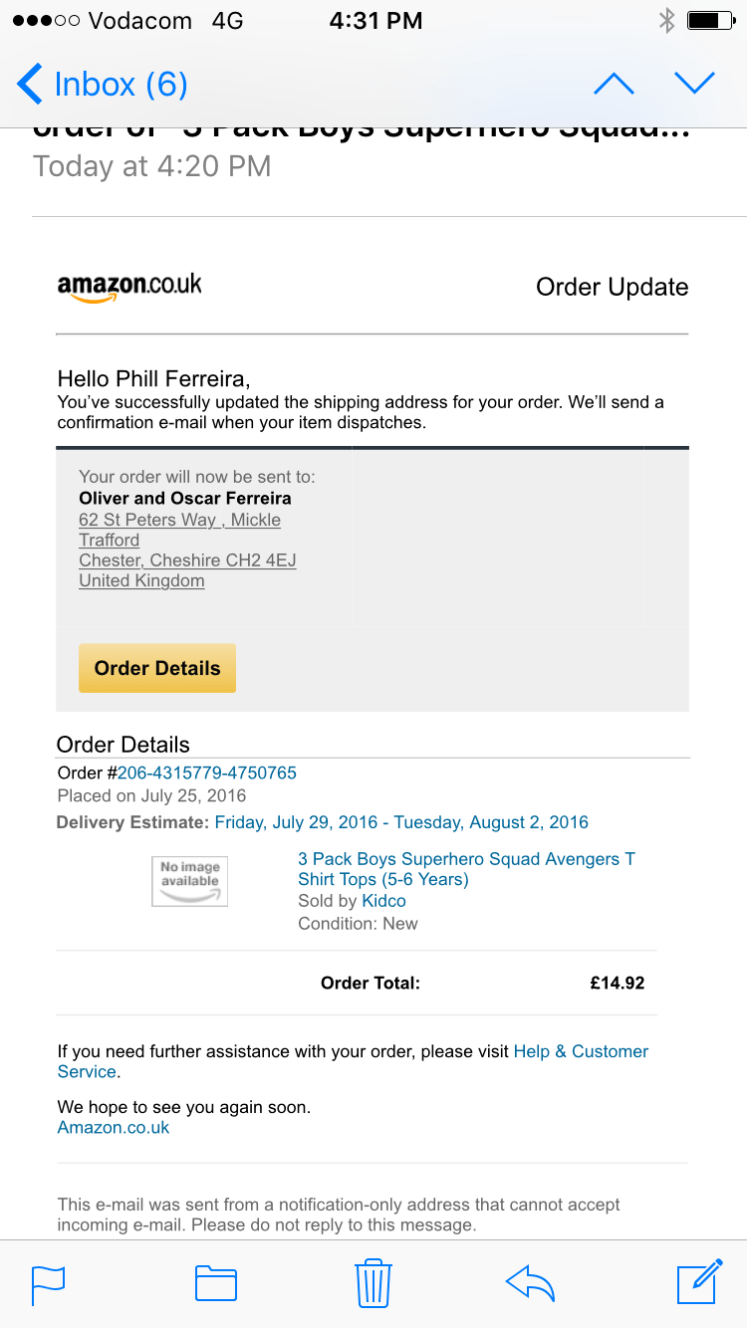This screenshot has height=1328, width=747.
Task: Tap the Amazon.co.uk logo
Action: [x=129, y=287]
